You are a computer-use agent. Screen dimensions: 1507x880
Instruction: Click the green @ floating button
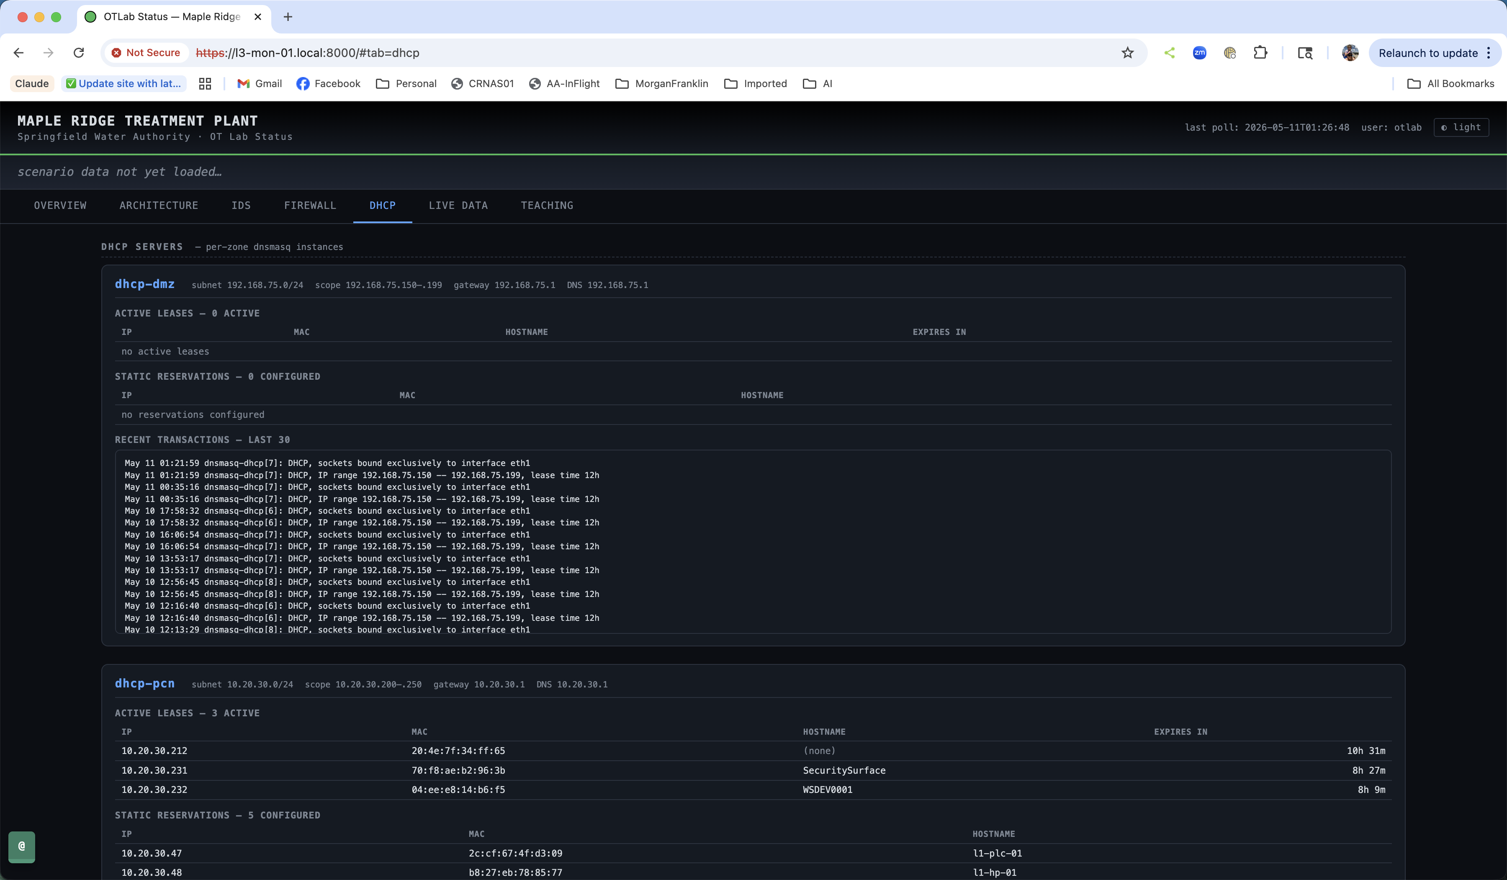pos(21,847)
